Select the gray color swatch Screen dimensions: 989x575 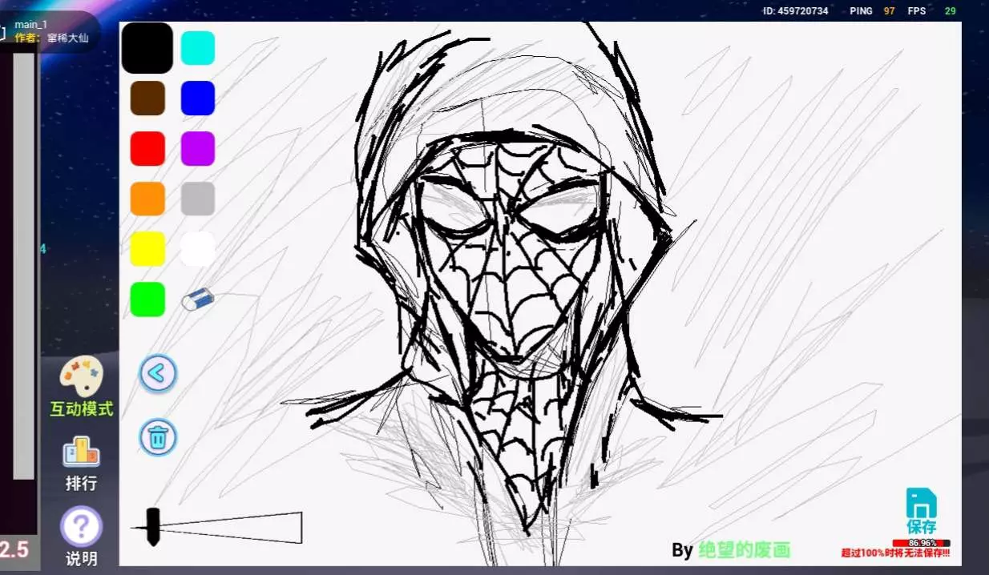point(198,199)
